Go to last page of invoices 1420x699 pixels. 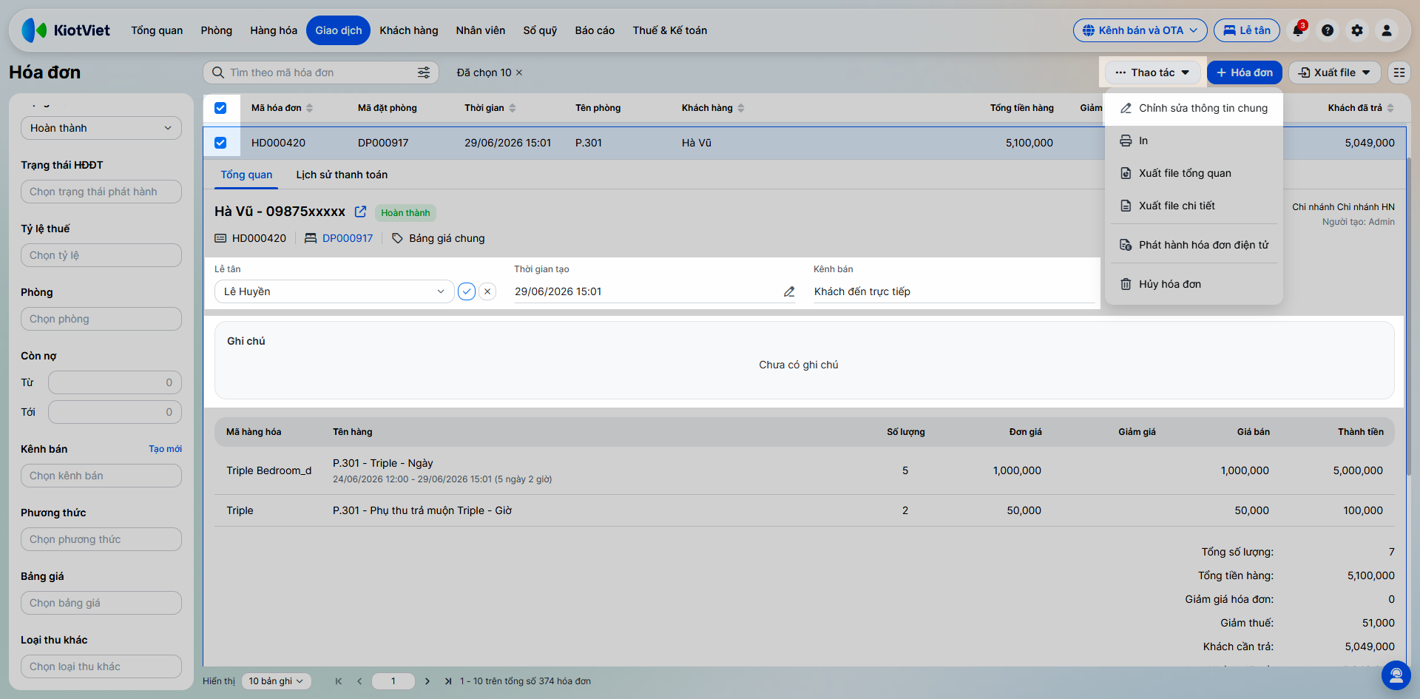click(x=448, y=681)
